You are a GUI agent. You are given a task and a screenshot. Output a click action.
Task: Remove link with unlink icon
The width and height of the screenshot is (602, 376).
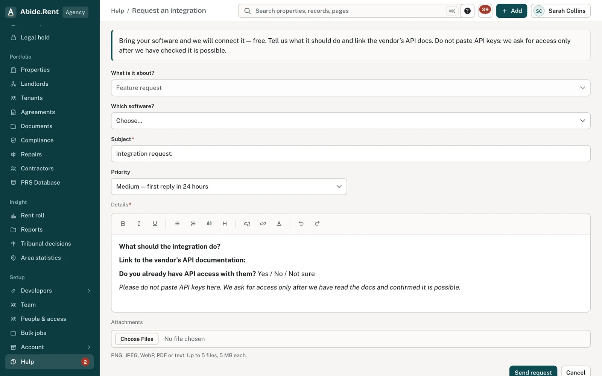[263, 224]
